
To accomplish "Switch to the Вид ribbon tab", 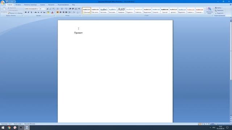I will click(73, 5).
